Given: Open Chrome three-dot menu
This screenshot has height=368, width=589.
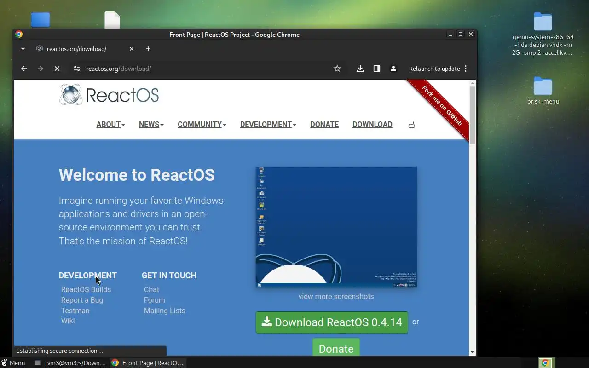Looking at the screenshot, I should pyautogui.click(x=466, y=69).
